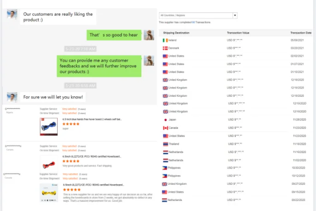Viewport: 316px width, 211px height.
Task: Click the Transaction Date column header
Action: (x=301, y=33)
